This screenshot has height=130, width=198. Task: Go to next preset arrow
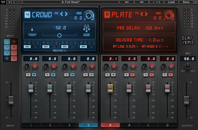[142, 2]
